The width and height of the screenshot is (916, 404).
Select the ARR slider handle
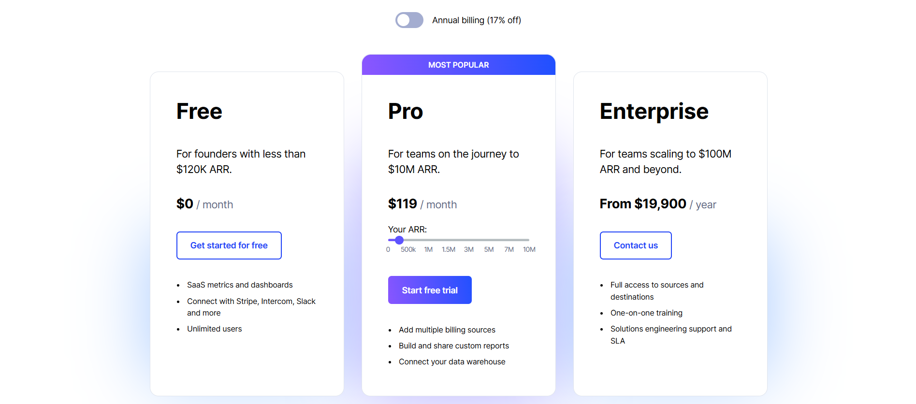[x=398, y=240]
